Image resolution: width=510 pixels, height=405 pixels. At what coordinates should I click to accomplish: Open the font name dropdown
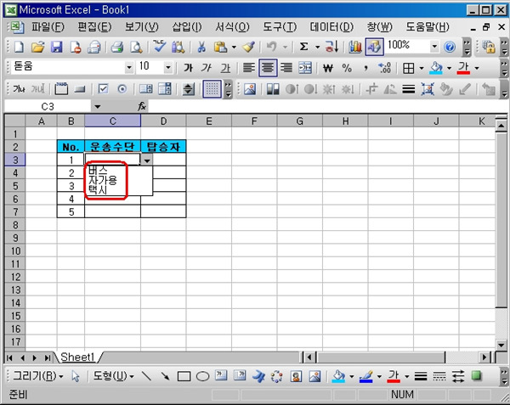point(129,68)
